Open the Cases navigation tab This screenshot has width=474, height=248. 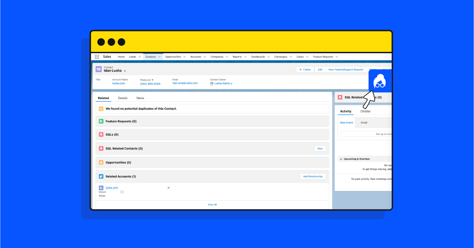pyautogui.click(x=300, y=57)
